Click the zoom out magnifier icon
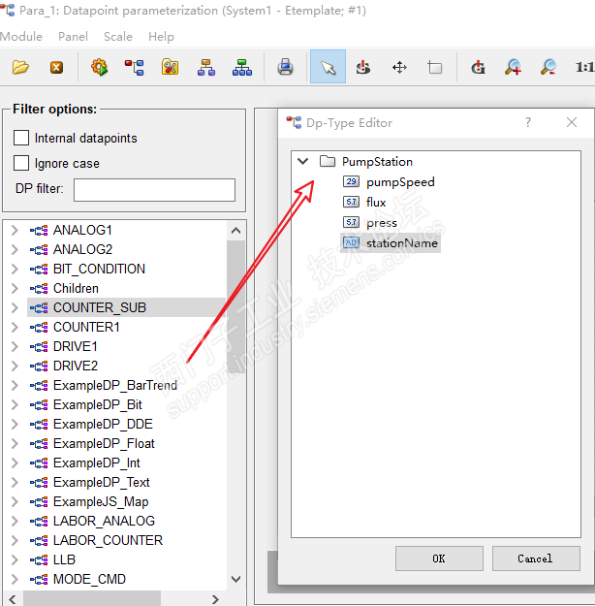 tap(548, 67)
